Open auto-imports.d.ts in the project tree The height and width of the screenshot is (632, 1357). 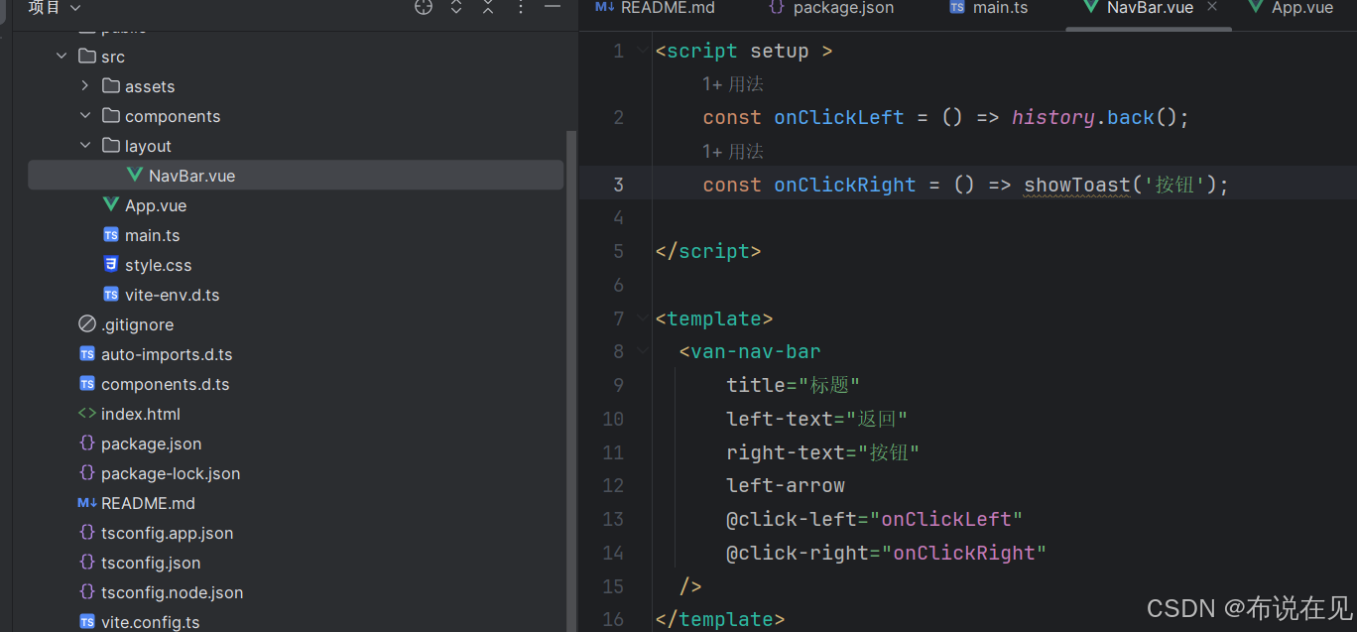[167, 354]
